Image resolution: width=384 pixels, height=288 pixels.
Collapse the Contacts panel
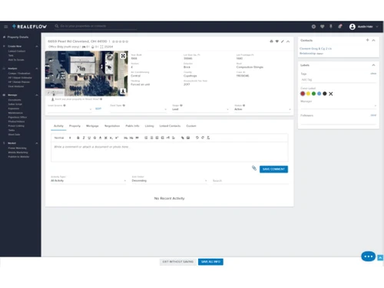373,40
